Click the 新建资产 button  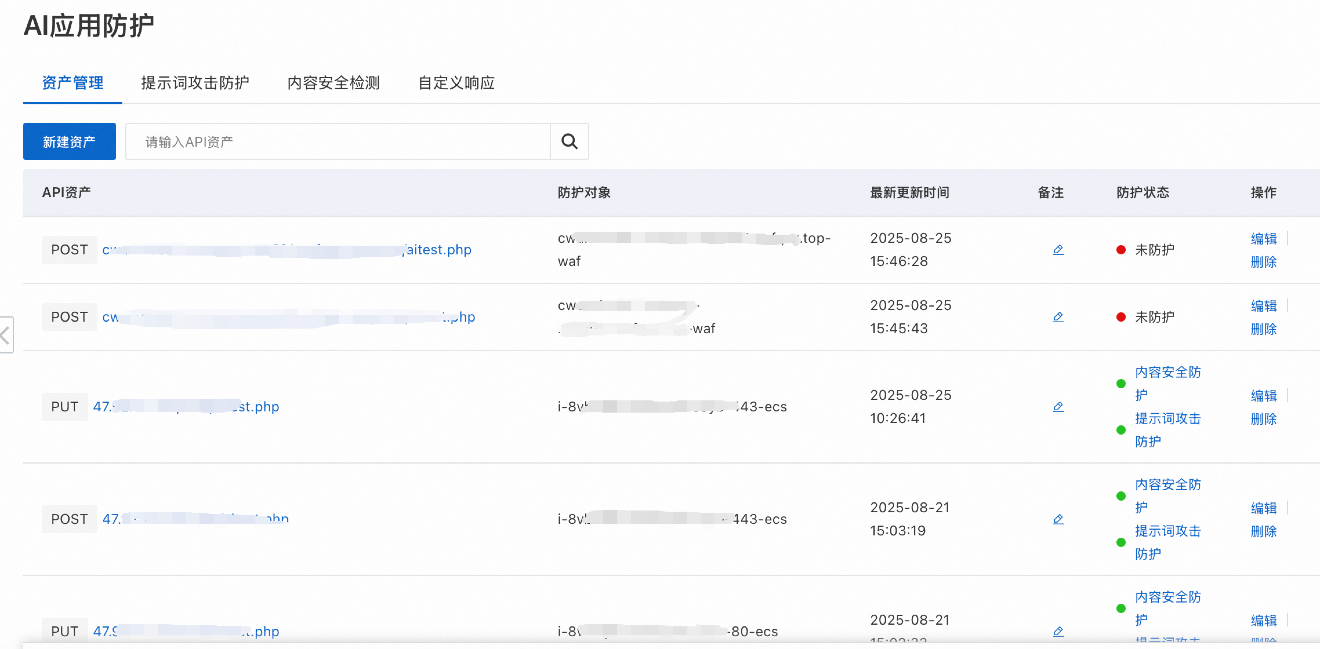pos(69,141)
